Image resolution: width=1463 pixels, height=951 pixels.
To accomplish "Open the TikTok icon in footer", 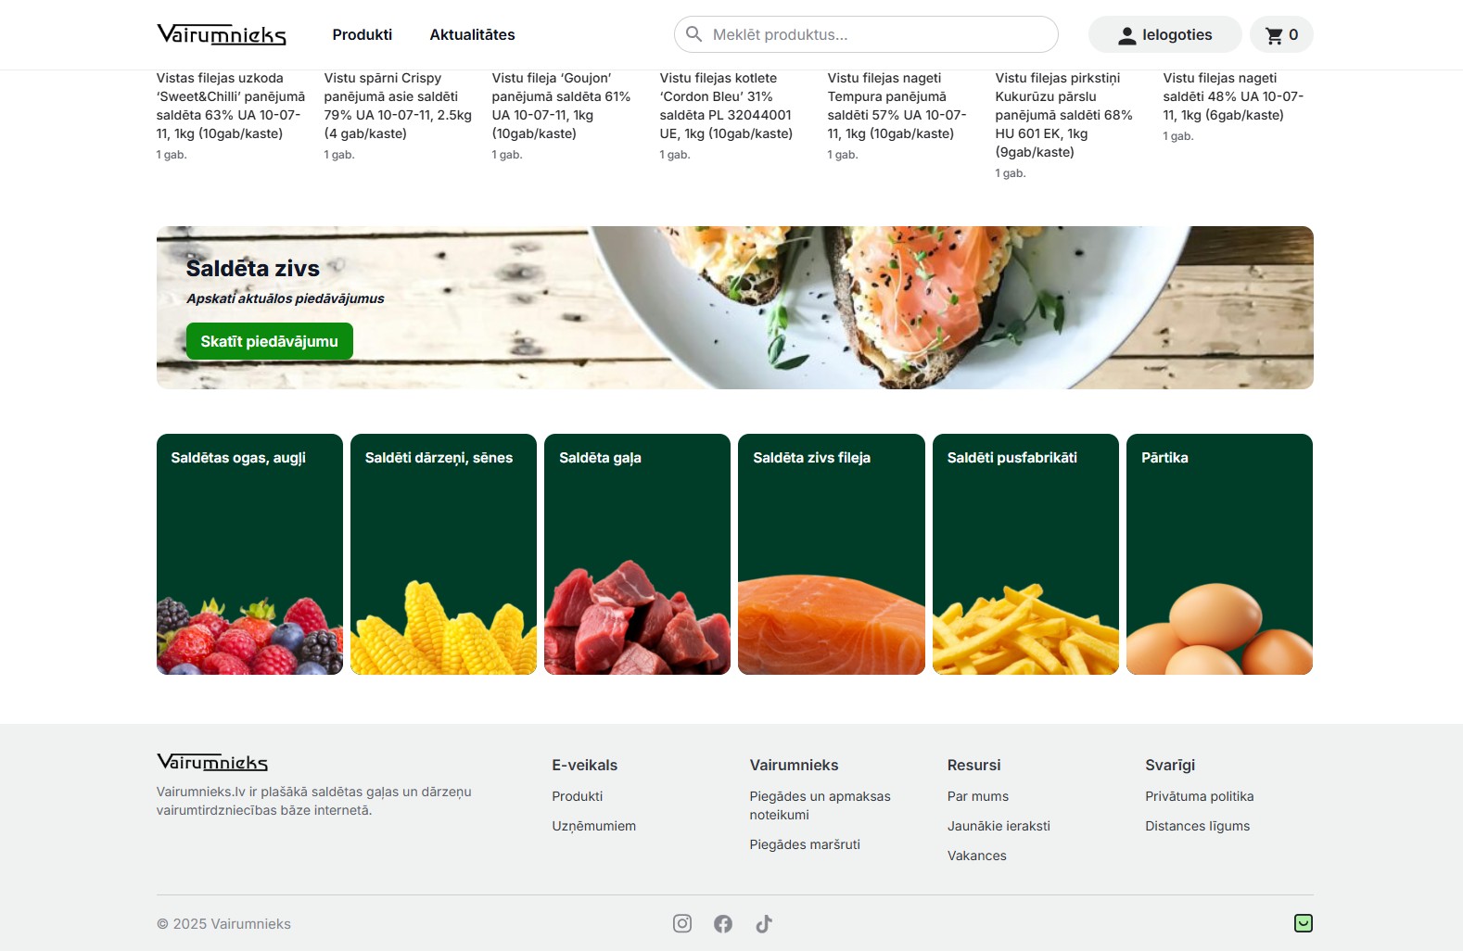I will coord(764,923).
